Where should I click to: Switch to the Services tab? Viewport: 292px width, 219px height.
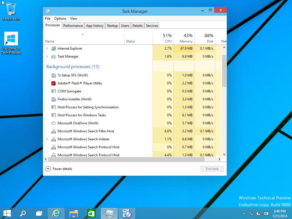pos(152,25)
